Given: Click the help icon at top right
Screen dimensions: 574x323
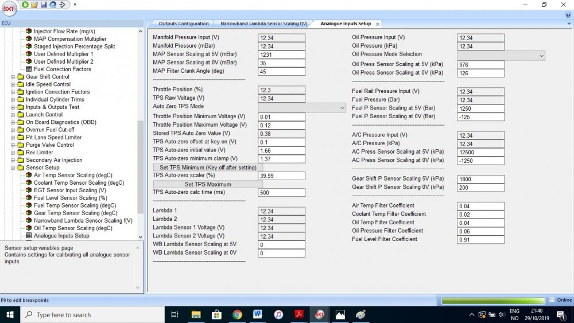Looking at the screenshot, I should pos(568,15).
